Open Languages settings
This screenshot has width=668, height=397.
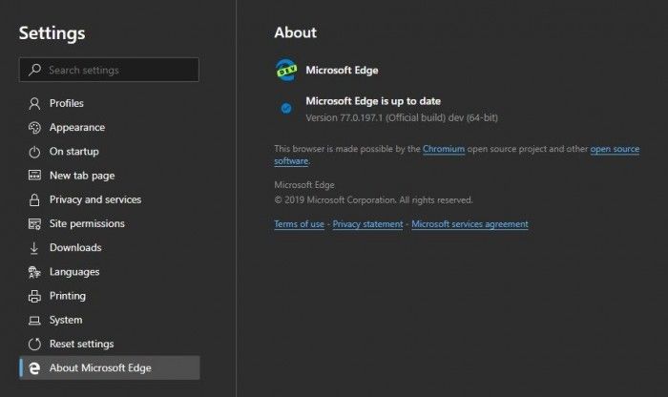coord(110,272)
